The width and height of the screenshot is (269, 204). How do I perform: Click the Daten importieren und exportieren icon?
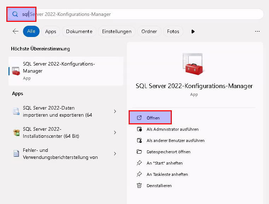(x=16, y=111)
